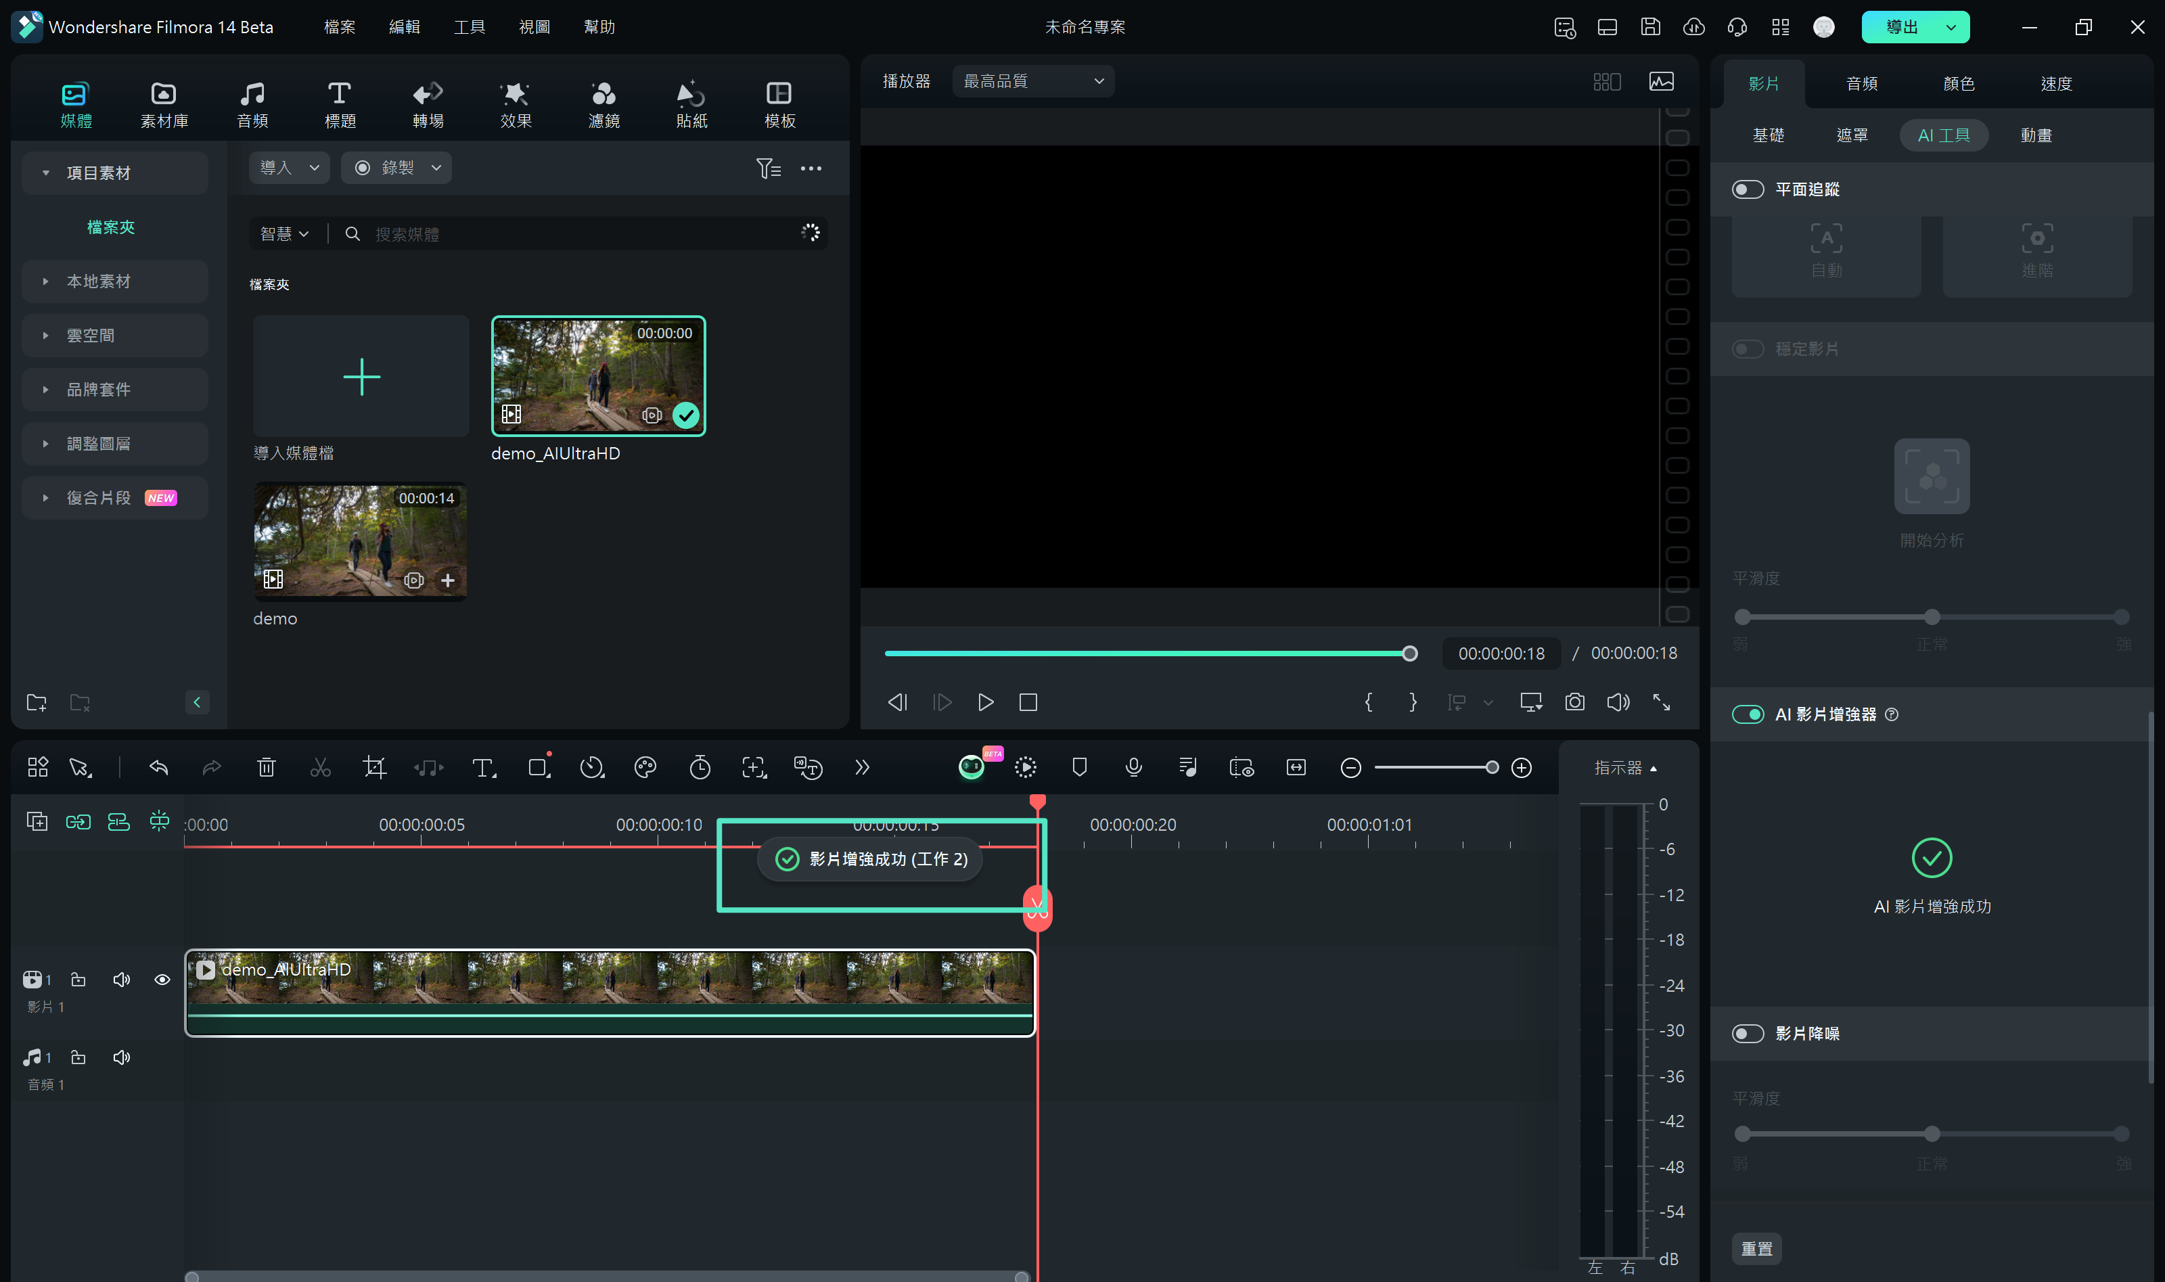Switch to the 音頻 properties tab
2165x1282 pixels.
pyautogui.click(x=1861, y=84)
